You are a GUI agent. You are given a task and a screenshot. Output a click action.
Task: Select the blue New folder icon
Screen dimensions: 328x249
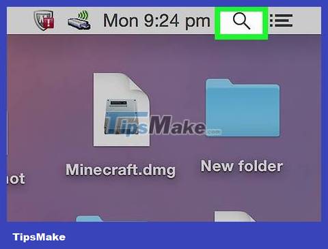coord(243,108)
